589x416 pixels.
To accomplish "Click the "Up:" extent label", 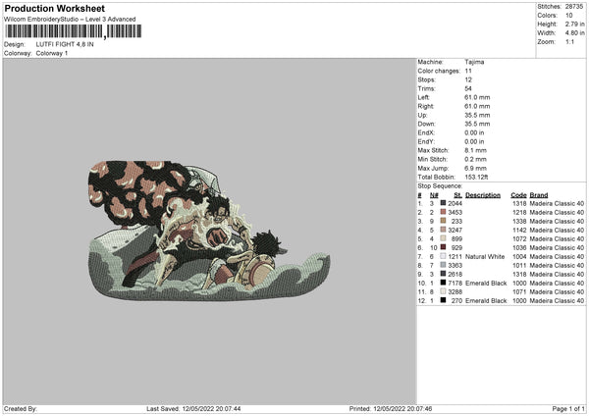I will point(422,115).
